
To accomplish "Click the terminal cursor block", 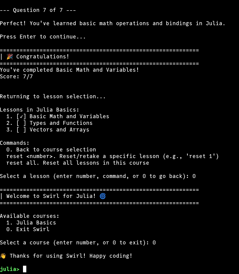I will pos(25,269).
